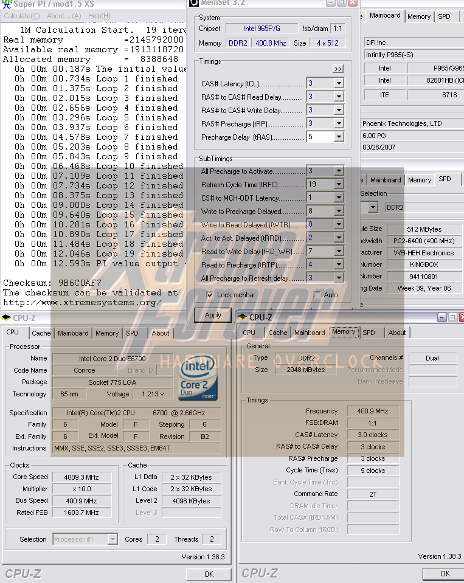Select SPD tab in right CPU-Z window
This screenshot has height=583, width=464.
pyautogui.click(x=369, y=333)
